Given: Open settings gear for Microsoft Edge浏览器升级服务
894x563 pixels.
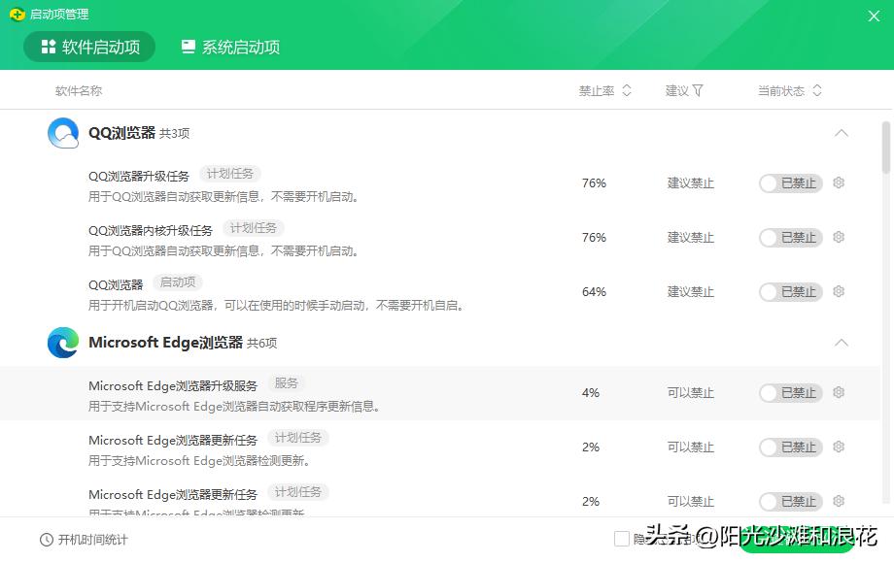Looking at the screenshot, I should [838, 393].
